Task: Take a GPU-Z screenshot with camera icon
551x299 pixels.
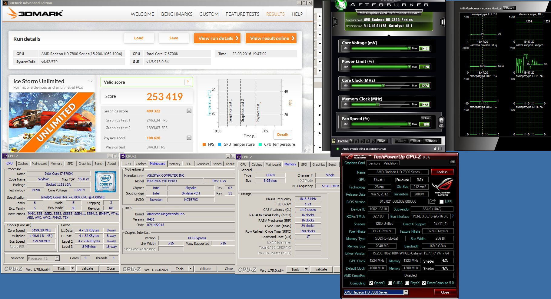Action: (x=453, y=162)
